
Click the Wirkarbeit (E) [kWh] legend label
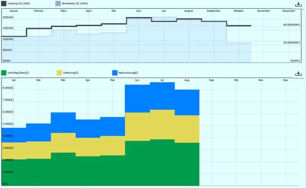tap(75, 3)
